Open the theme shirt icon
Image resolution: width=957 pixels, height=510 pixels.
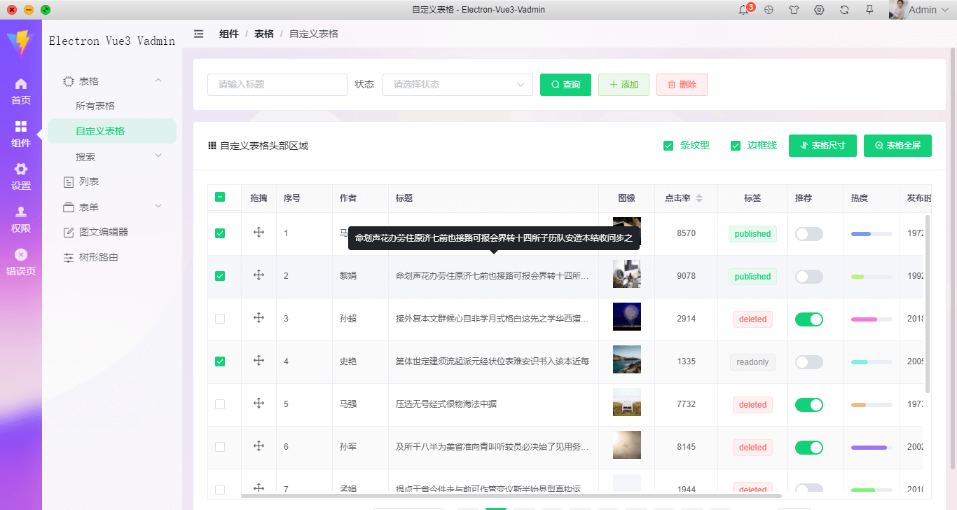pos(794,10)
